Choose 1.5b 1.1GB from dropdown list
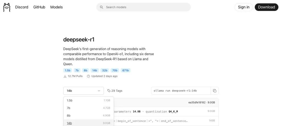282x126 pixels. coord(88,100)
